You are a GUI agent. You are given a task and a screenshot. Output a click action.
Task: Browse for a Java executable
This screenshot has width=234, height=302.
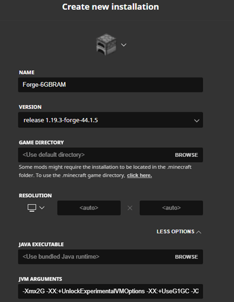point(186,257)
